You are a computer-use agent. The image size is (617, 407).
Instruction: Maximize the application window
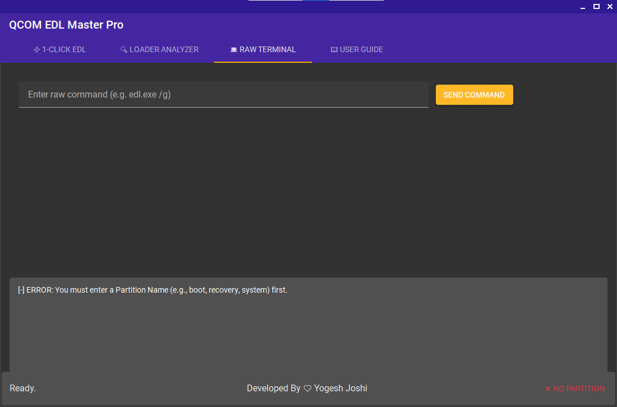[597, 7]
